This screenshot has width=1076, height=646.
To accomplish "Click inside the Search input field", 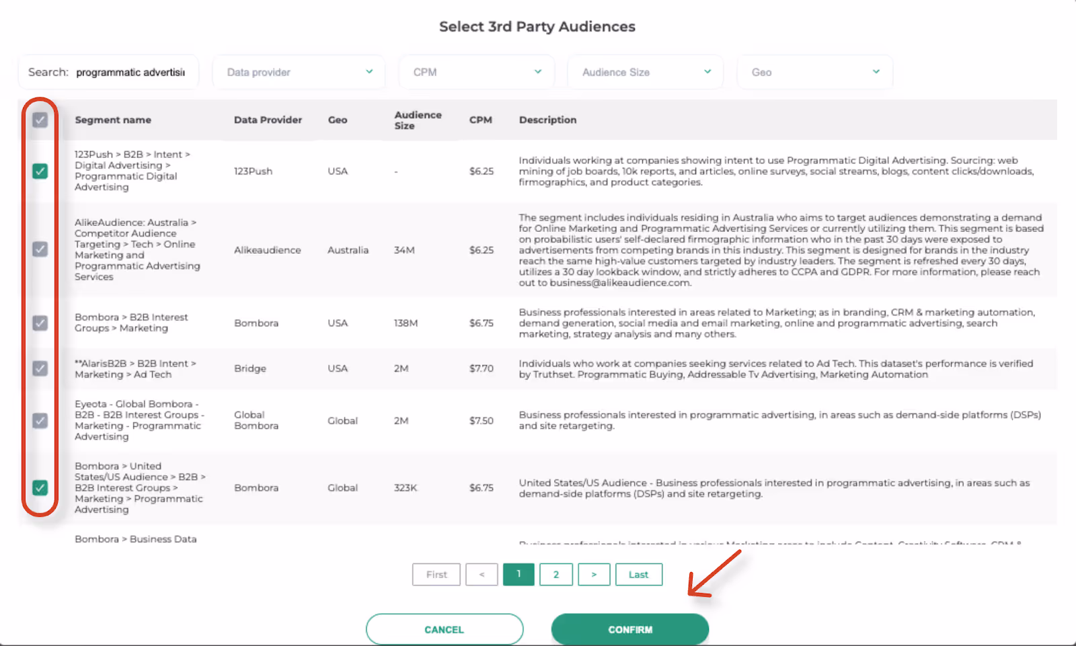I will 131,72.
